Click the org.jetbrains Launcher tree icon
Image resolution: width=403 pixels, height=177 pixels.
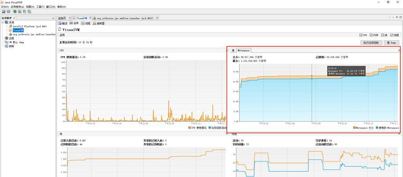(x=11, y=34)
